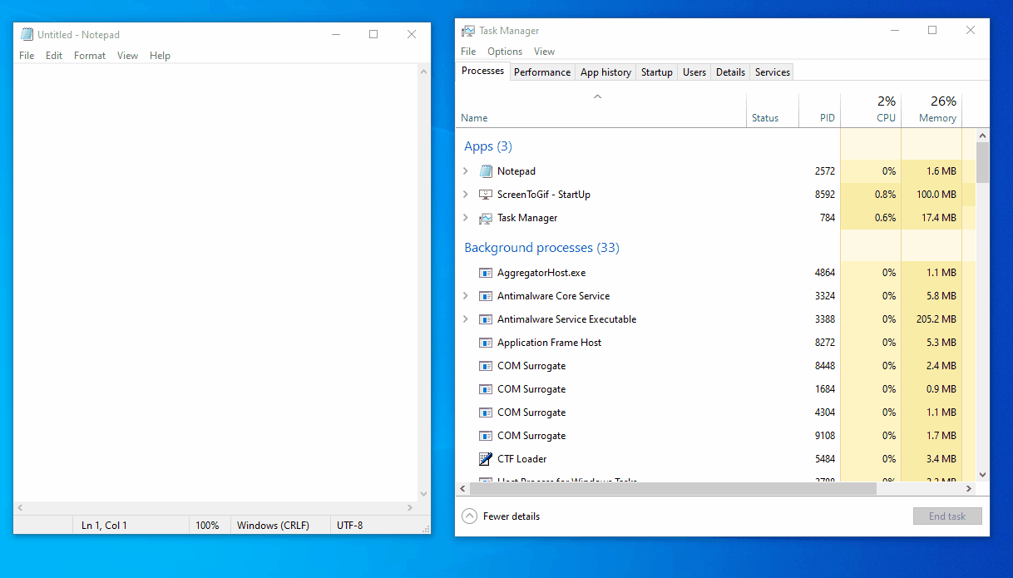
Task: Click Notepad vertical scroll down arrow
Action: click(x=423, y=493)
